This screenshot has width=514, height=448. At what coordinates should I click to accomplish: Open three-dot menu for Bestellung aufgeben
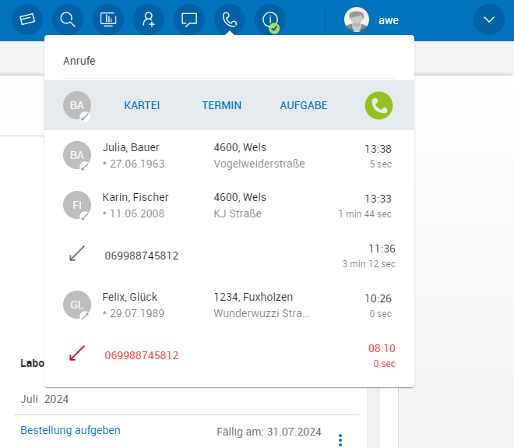340,440
